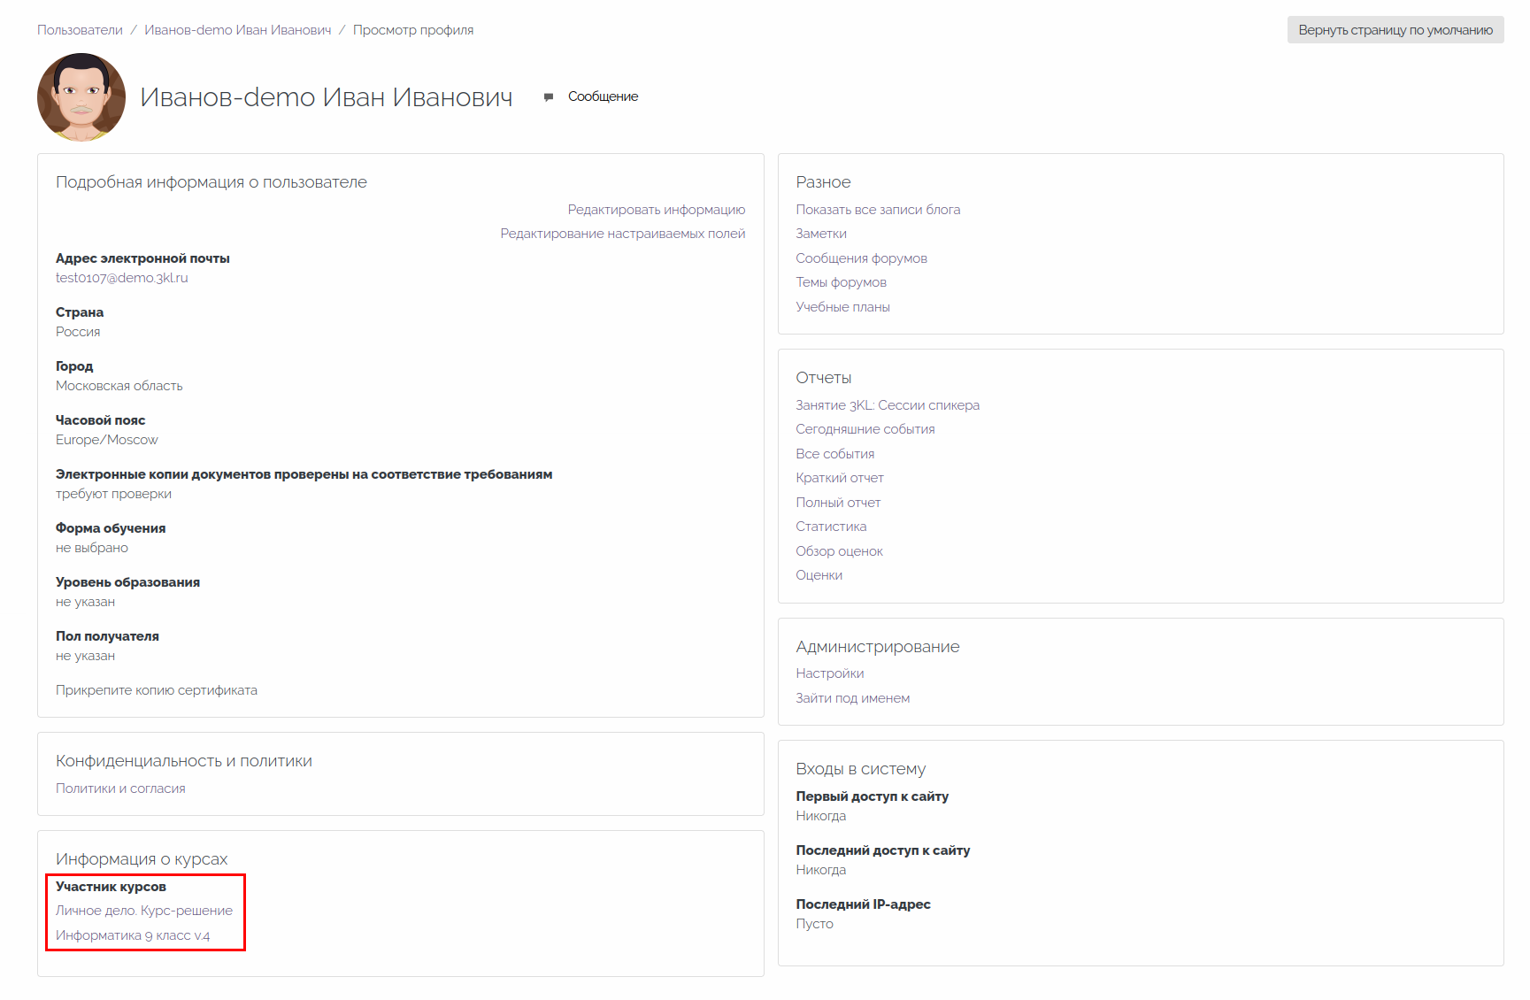
Task: Click Редактирование настраиваемых полей link
Action: [622, 234]
